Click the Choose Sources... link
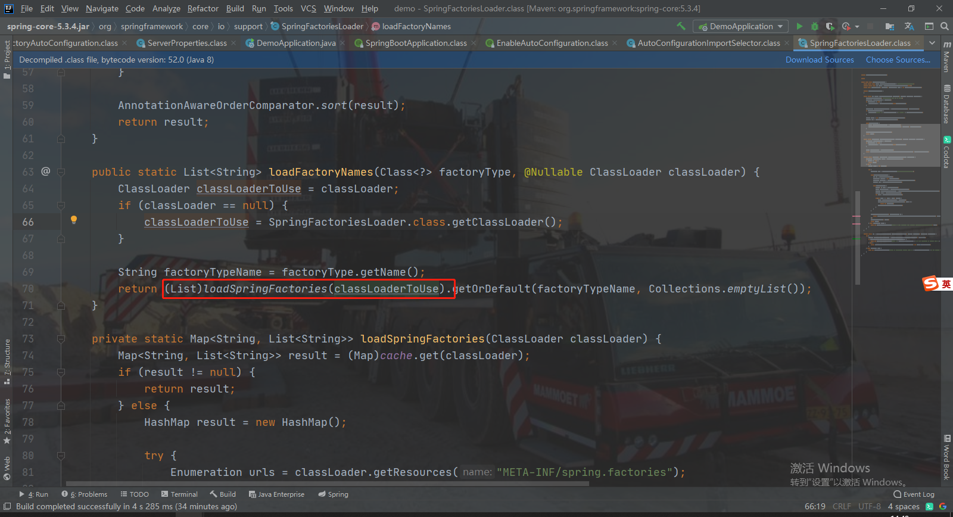This screenshot has height=517, width=953. click(x=898, y=60)
